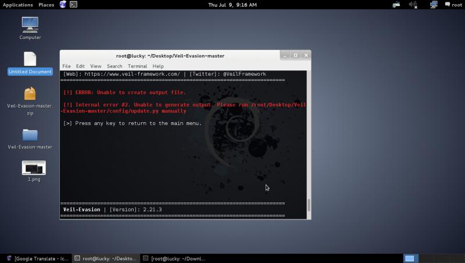Launch the web browser icon in top panel
Screen dimensions: 465x263
(x=63, y=5)
